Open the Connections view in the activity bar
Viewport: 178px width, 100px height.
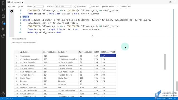pos(3,3)
